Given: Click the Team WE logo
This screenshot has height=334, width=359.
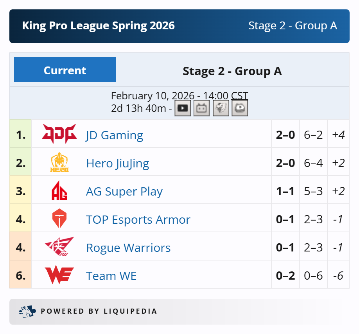Looking at the screenshot, I should 59,275.
